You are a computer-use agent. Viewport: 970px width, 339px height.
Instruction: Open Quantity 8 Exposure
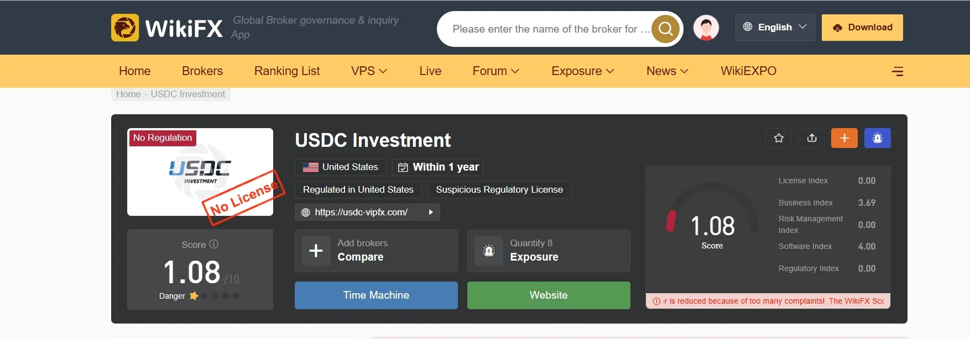click(549, 251)
